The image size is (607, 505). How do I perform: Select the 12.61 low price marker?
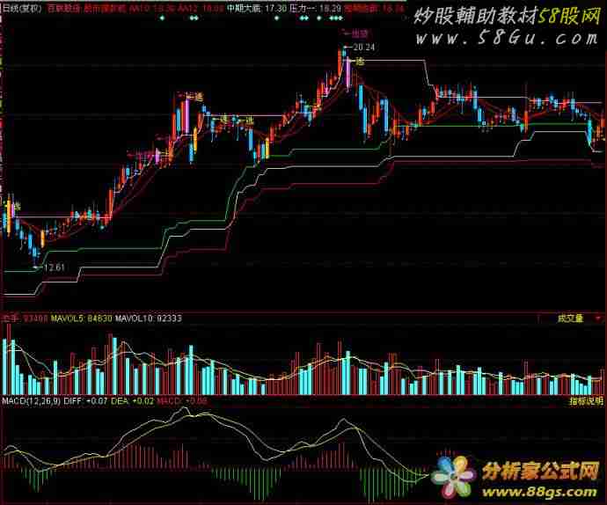(x=55, y=267)
